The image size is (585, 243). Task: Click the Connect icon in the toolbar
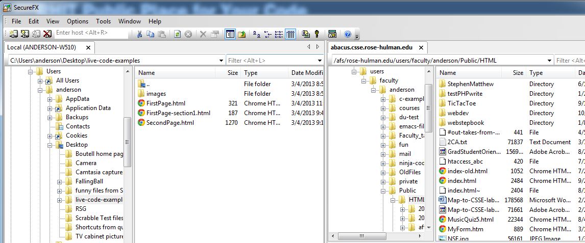pos(14,34)
